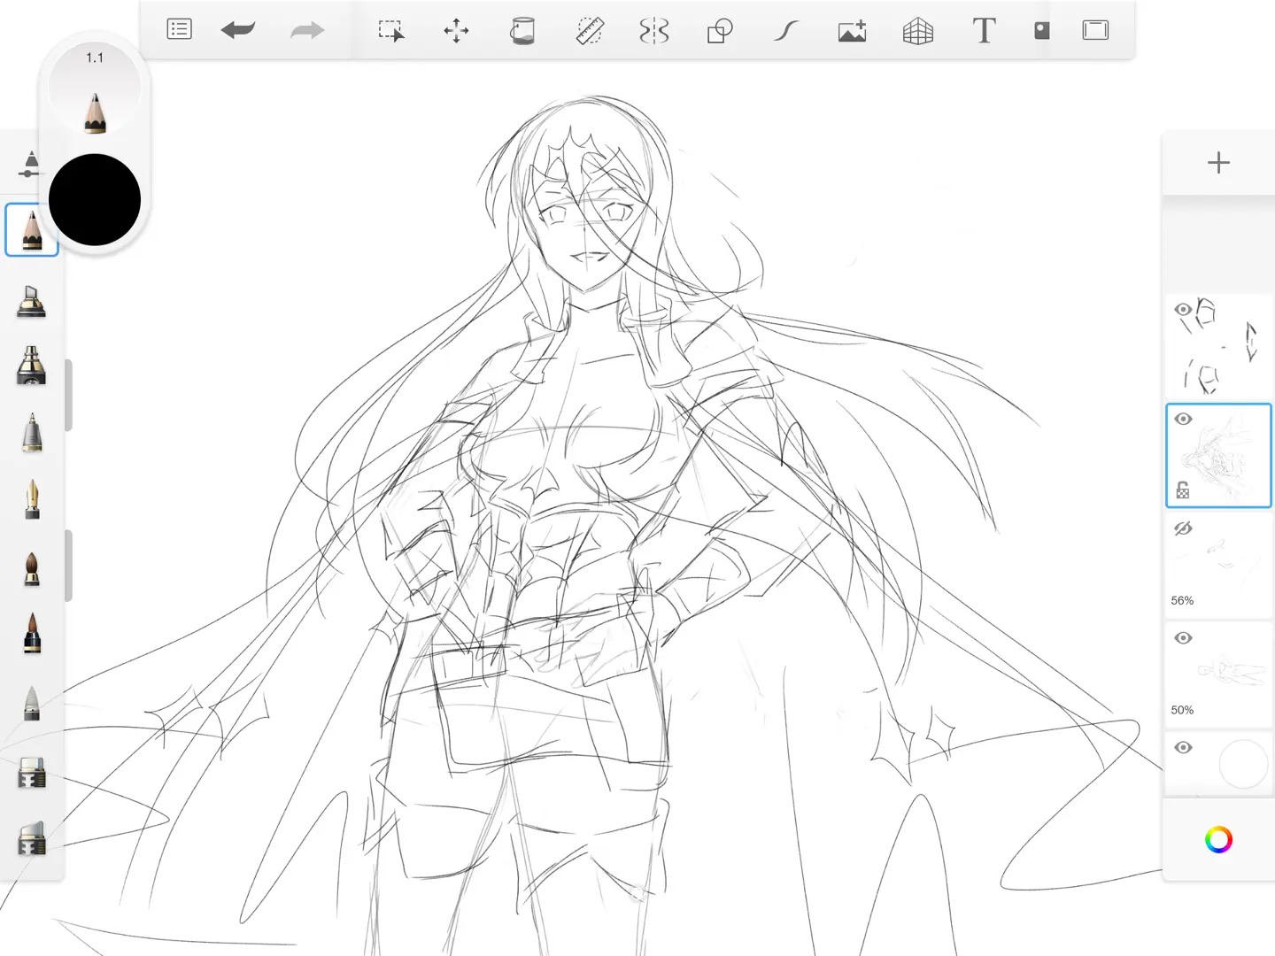Open the Shapes draw styles tool
The height and width of the screenshot is (956, 1275).
click(720, 31)
